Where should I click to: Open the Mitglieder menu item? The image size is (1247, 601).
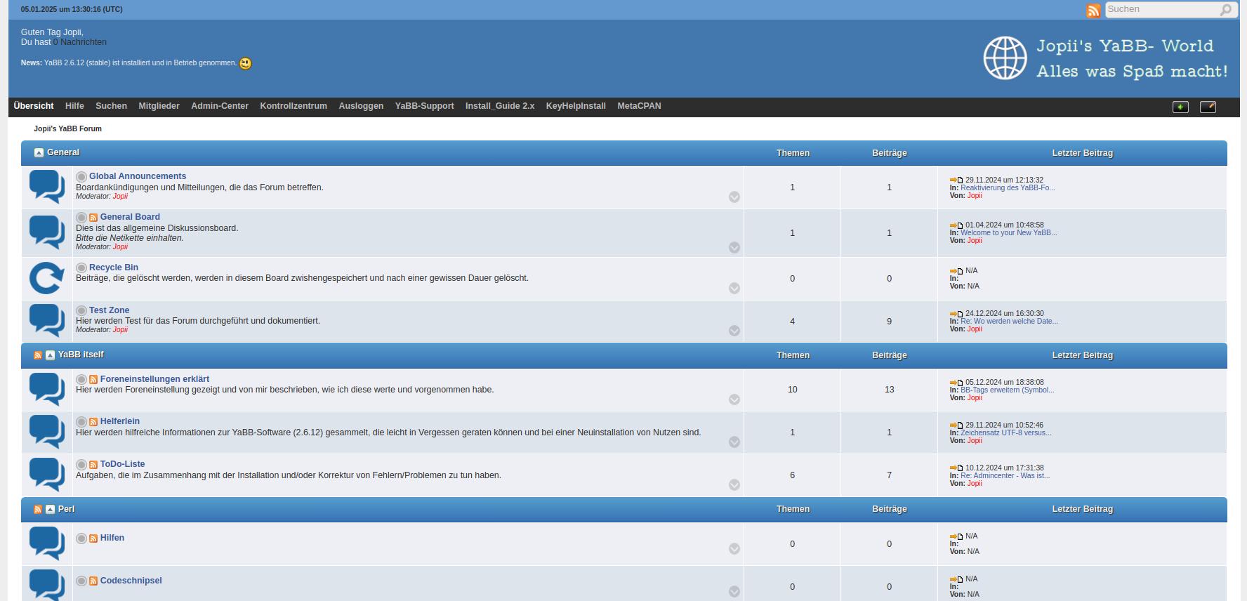click(x=159, y=106)
